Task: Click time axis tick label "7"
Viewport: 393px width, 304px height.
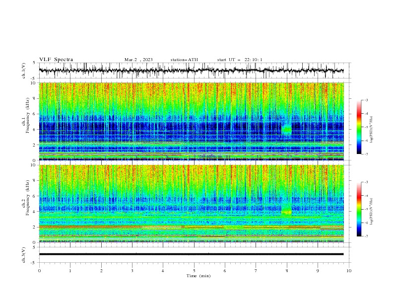Action: click(x=256, y=271)
